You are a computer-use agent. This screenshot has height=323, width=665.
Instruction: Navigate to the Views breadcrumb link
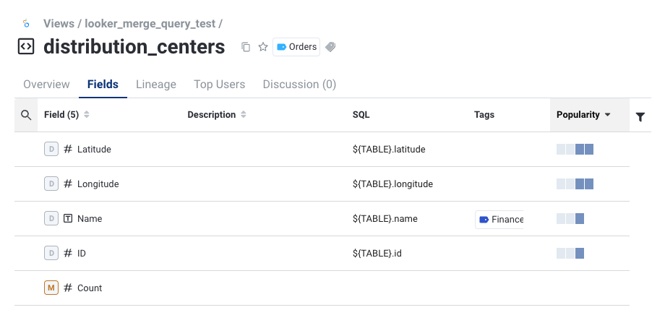59,24
